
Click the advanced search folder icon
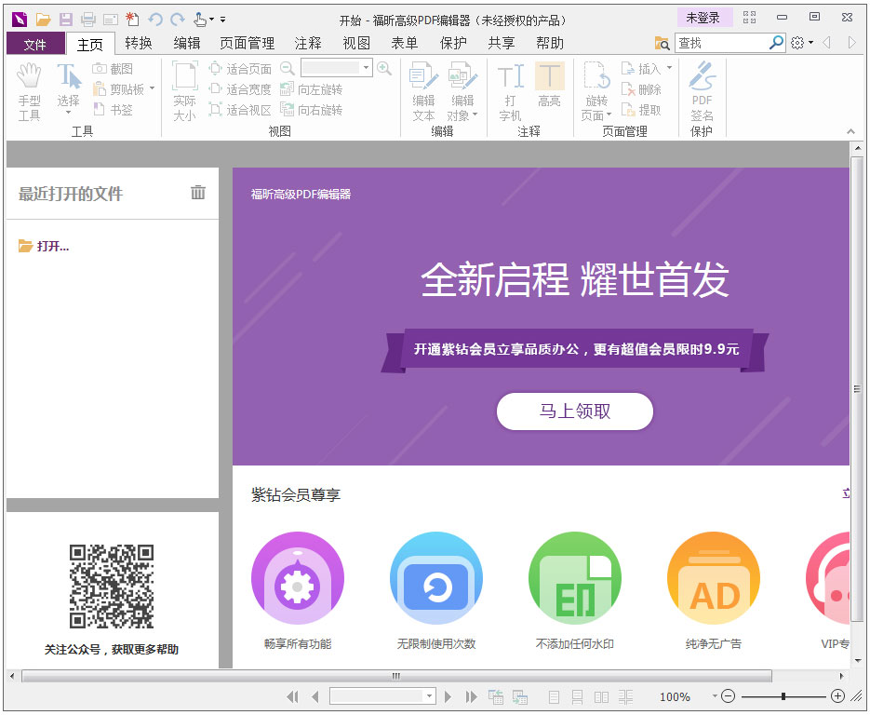662,43
